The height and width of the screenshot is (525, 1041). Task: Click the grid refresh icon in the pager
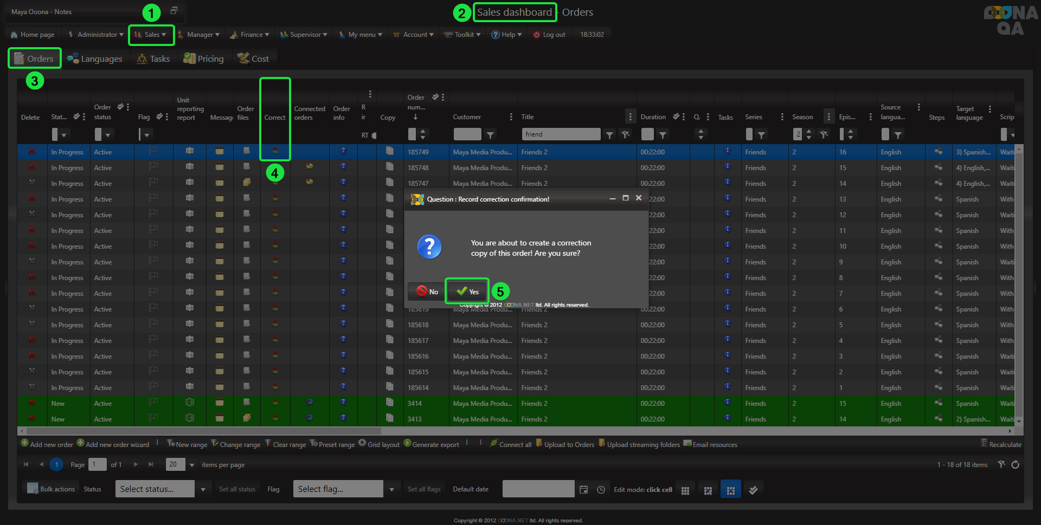(1015, 464)
